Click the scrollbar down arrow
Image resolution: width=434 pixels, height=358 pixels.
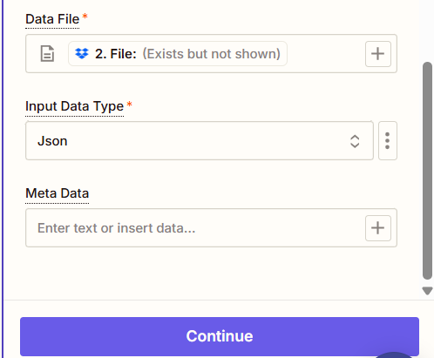[427, 291]
